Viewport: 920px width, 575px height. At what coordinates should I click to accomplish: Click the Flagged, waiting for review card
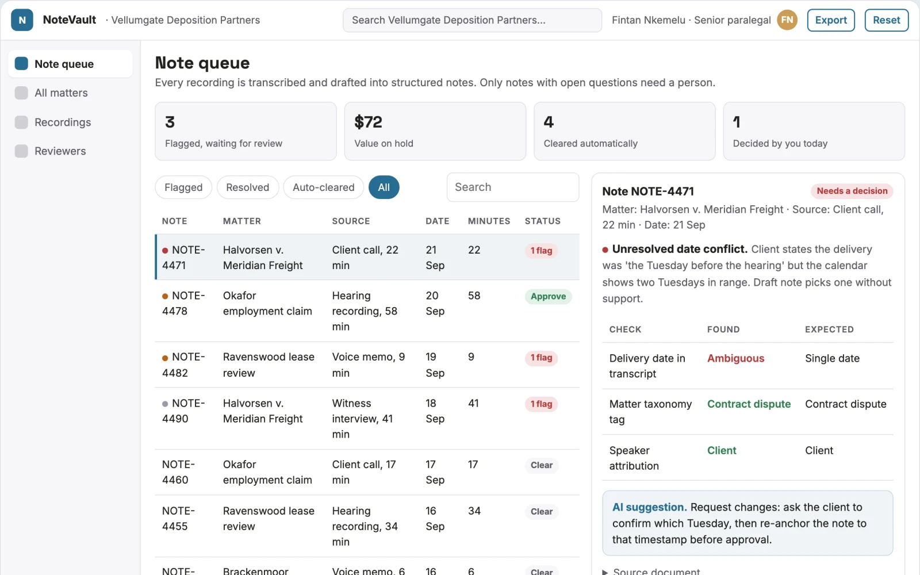coord(246,131)
